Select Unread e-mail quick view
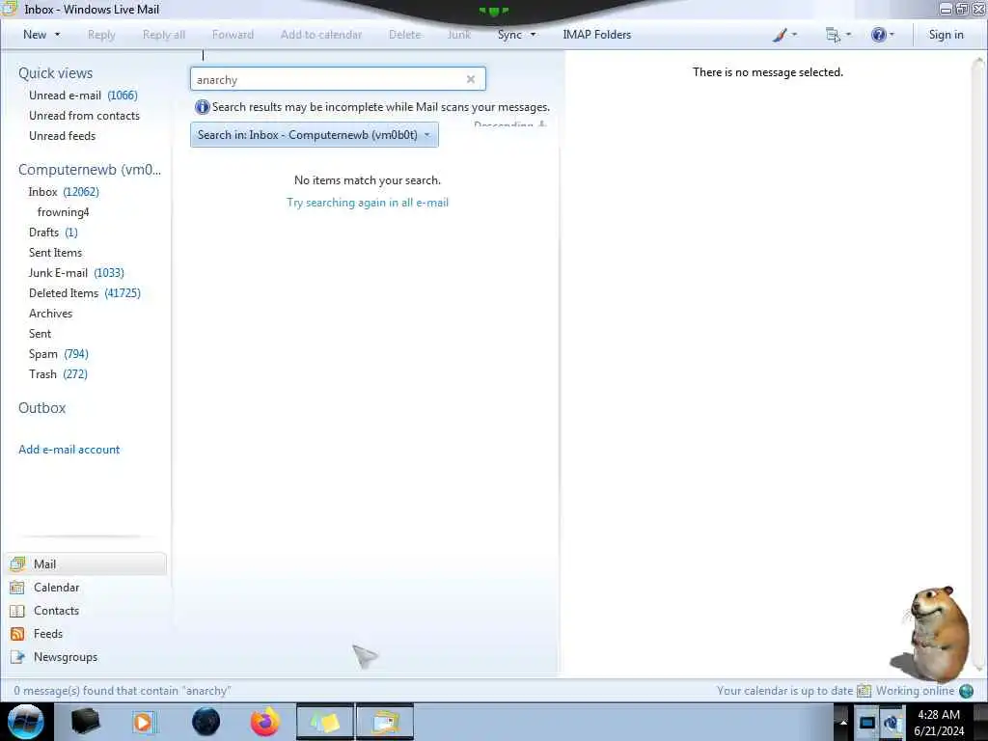Viewport: 988px width, 741px height. coord(83,96)
